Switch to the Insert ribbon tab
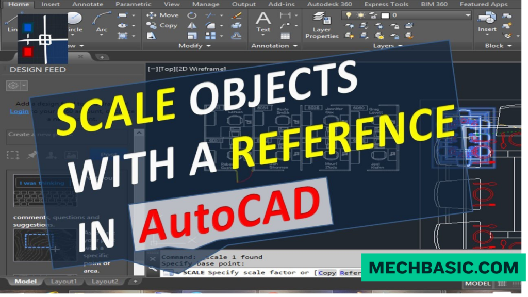The height and width of the screenshot is (297, 528). pyautogui.click(x=50, y=4)
